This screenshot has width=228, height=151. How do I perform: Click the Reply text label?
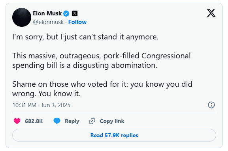click(x=72, y=121)
